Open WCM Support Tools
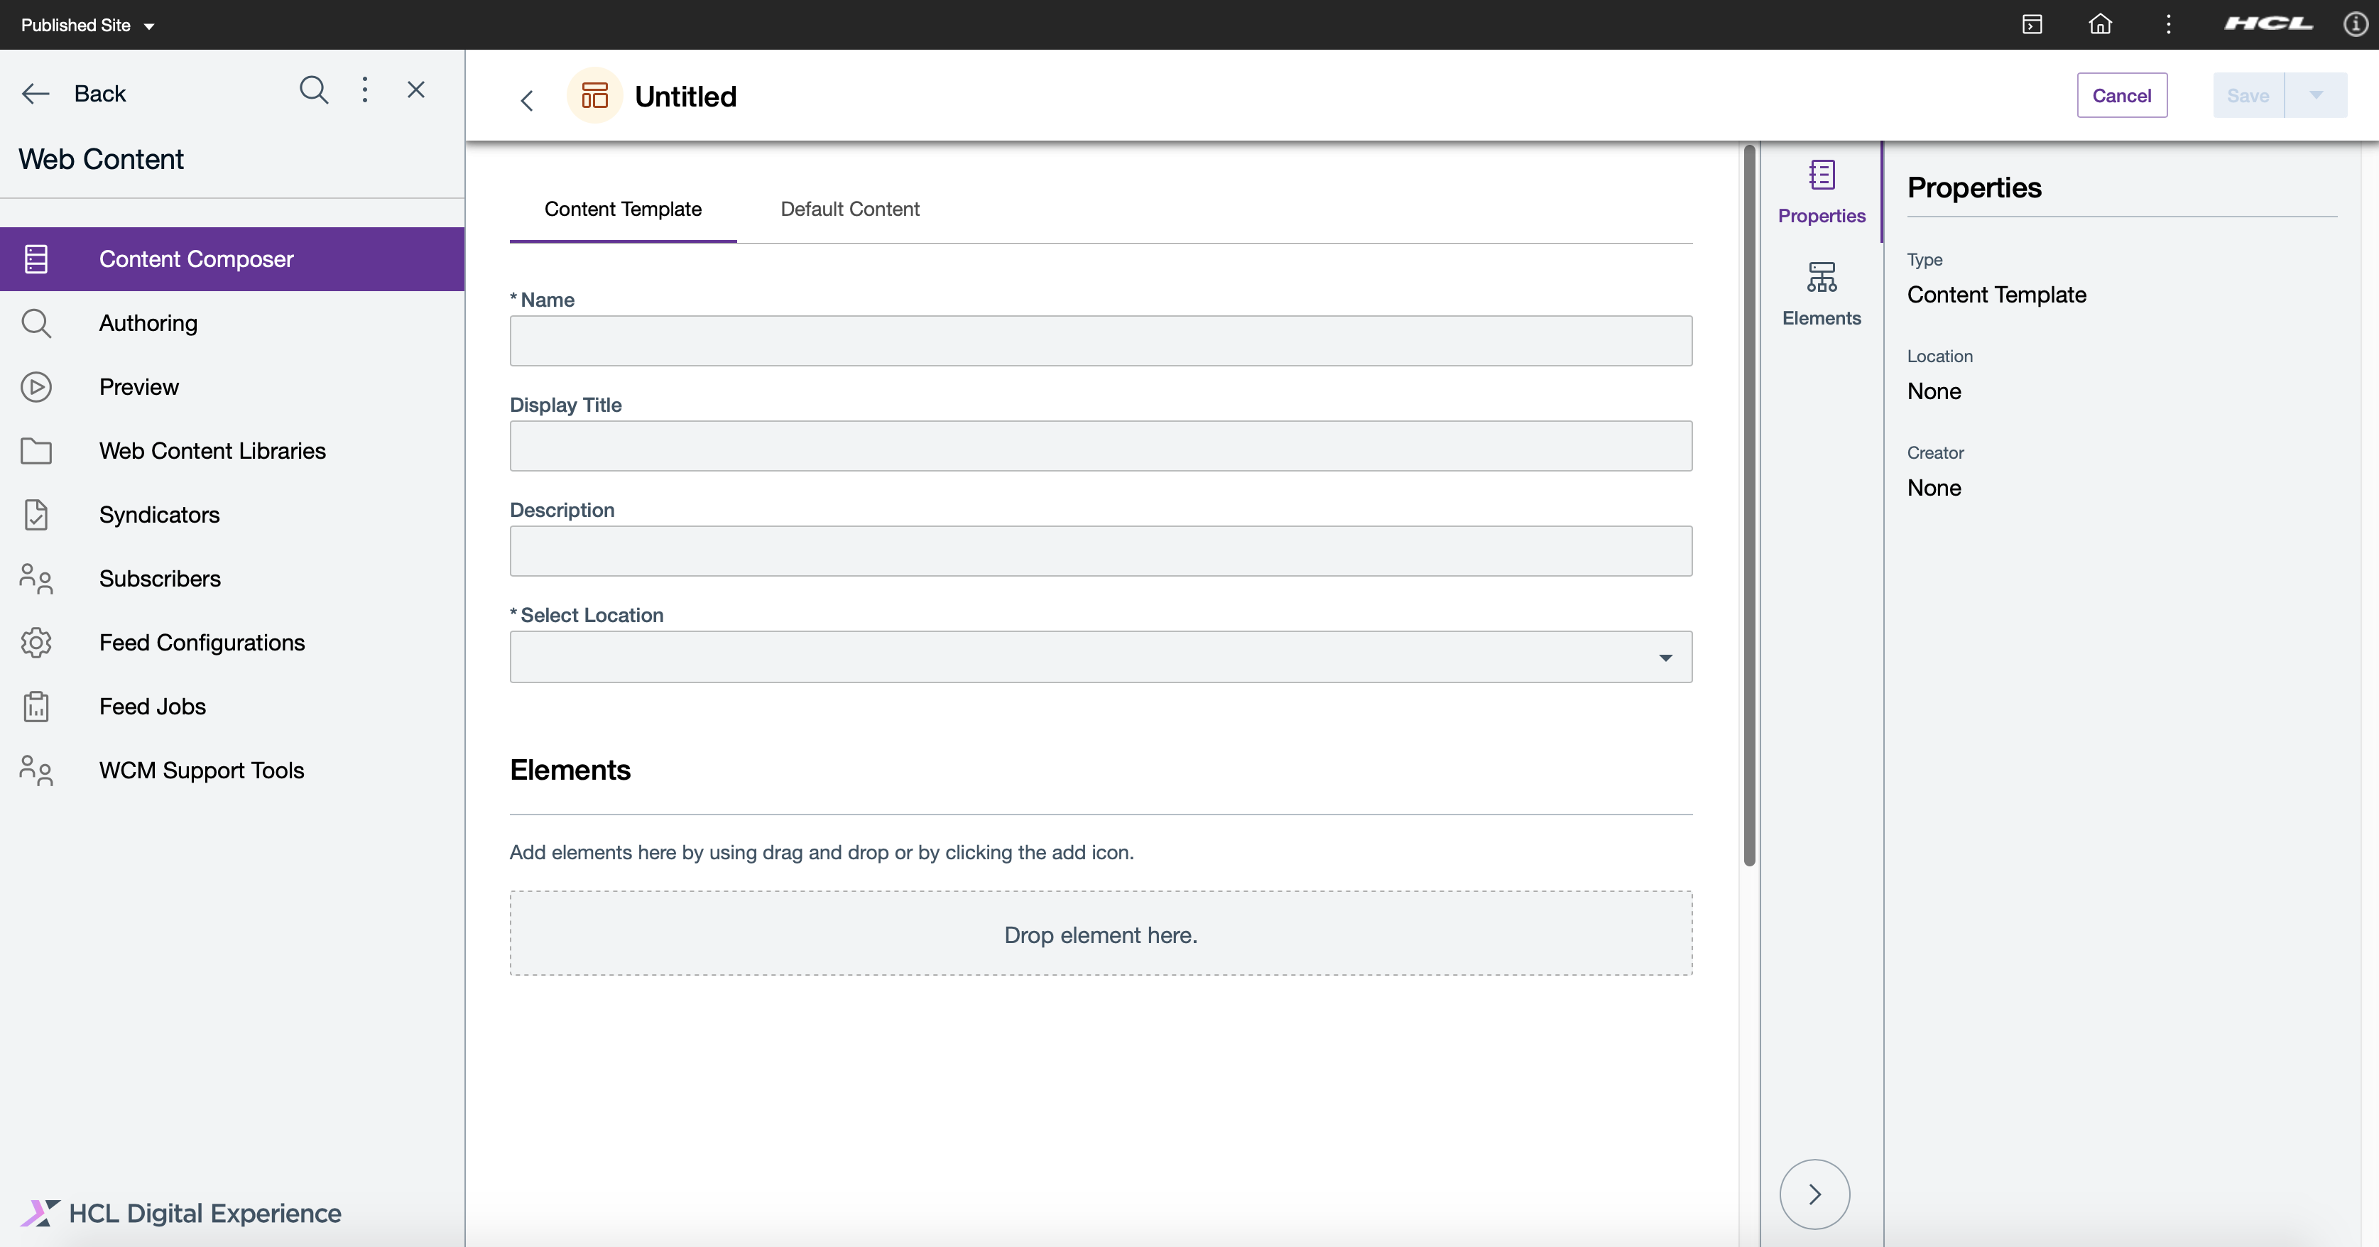The width and height of the screenshot is (2379, 1247). pyautogui.click(x=232, y=770)
